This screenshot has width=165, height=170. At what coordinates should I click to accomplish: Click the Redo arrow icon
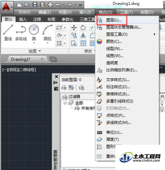pos(70,5)
